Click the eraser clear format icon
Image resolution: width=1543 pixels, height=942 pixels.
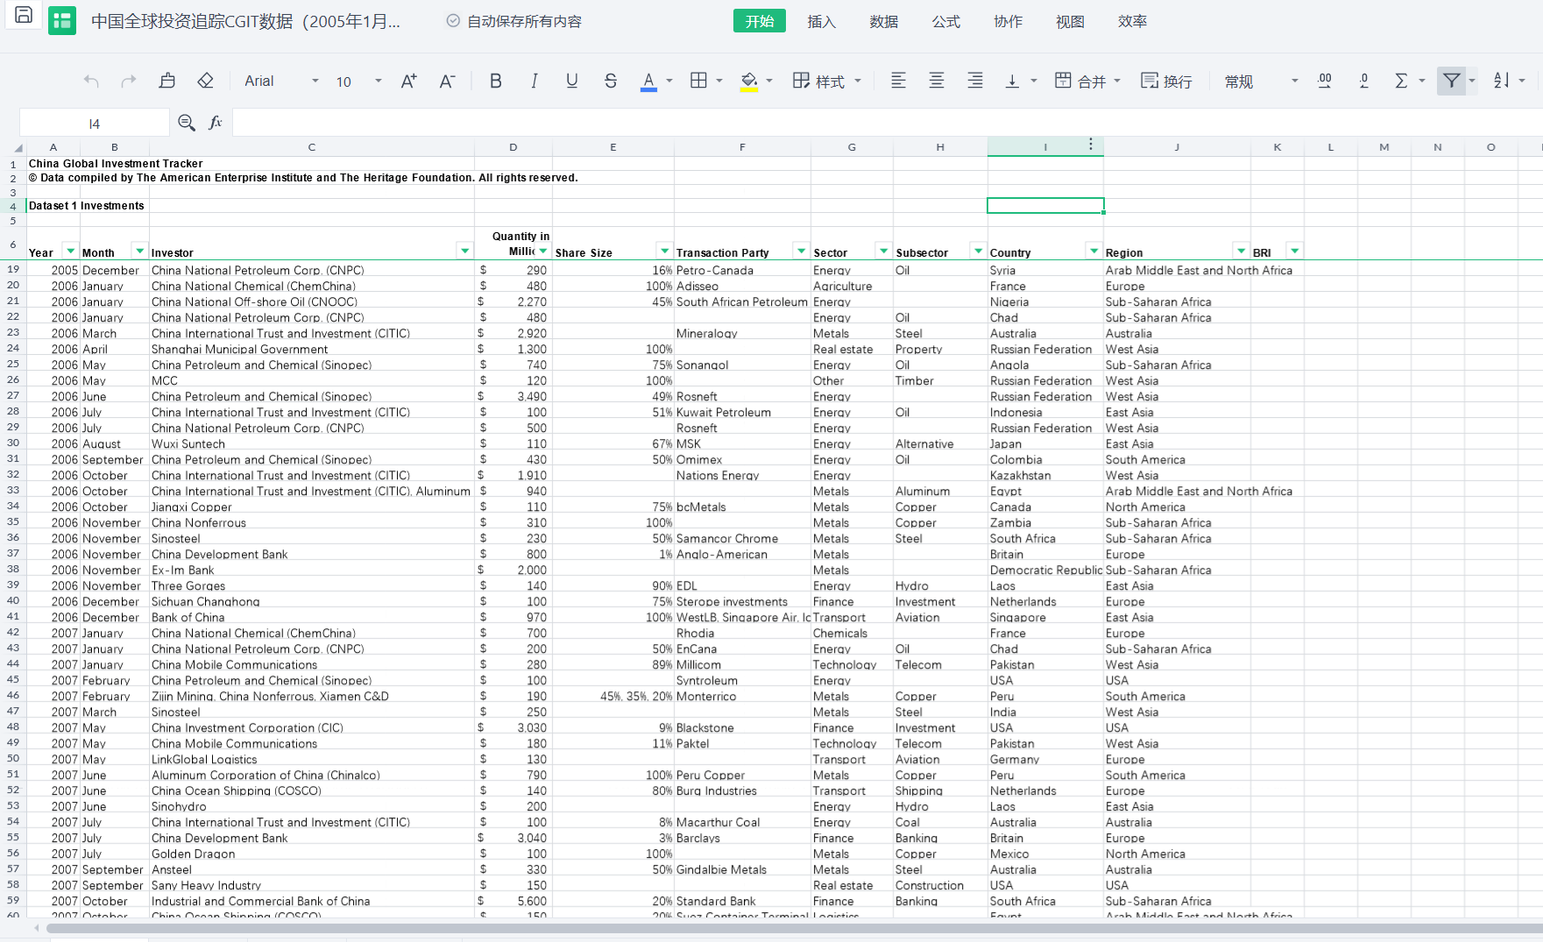click(x=205, y=81)
